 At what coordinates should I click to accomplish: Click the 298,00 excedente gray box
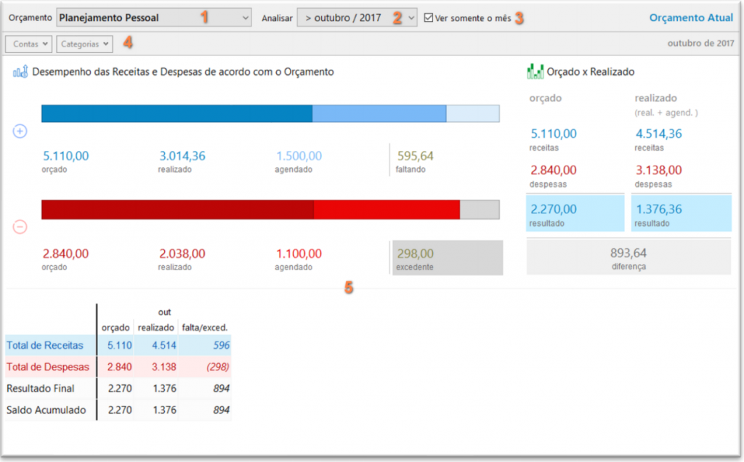tap(447, 258)
